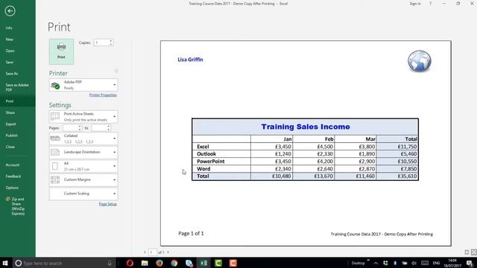Open Chrome from the taskbar
477x268 pixels.
(174, 263)
